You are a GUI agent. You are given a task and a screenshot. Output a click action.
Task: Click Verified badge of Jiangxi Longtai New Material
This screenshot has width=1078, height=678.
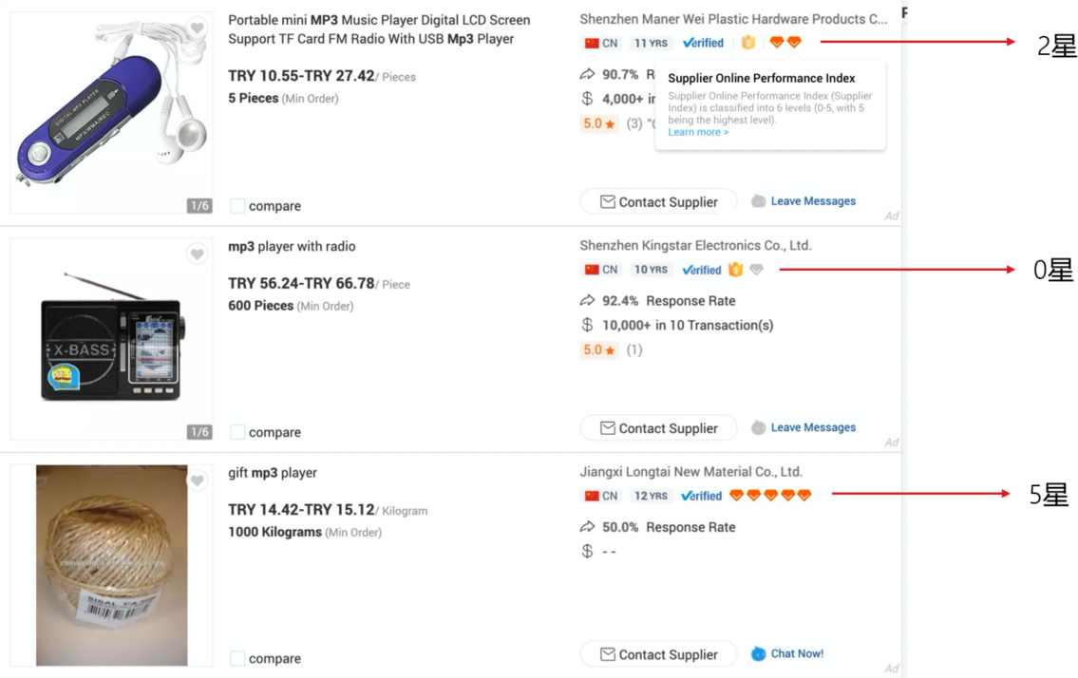702,496
